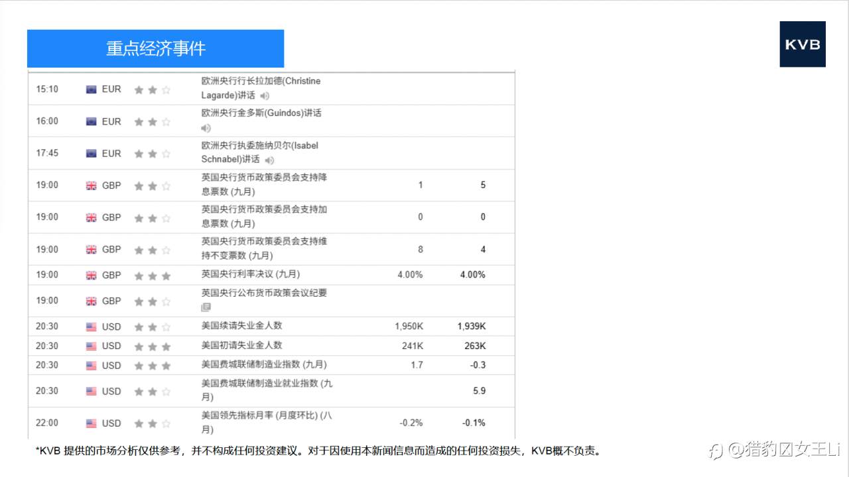Click the USD flag on 美国初请失业金人数 row
849x477 pixels.
coord(92,345)
